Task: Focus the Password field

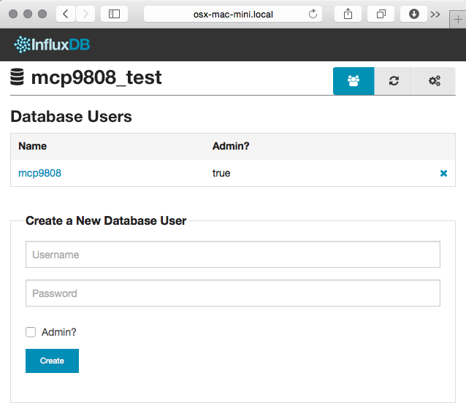Action: [233, 293]
